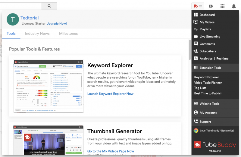Open the YouTube apps grid icon

223,6
